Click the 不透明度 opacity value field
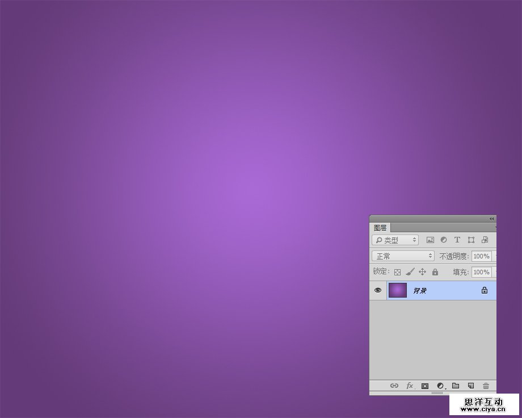Screen dimensions: 522x418 point(481,256)
